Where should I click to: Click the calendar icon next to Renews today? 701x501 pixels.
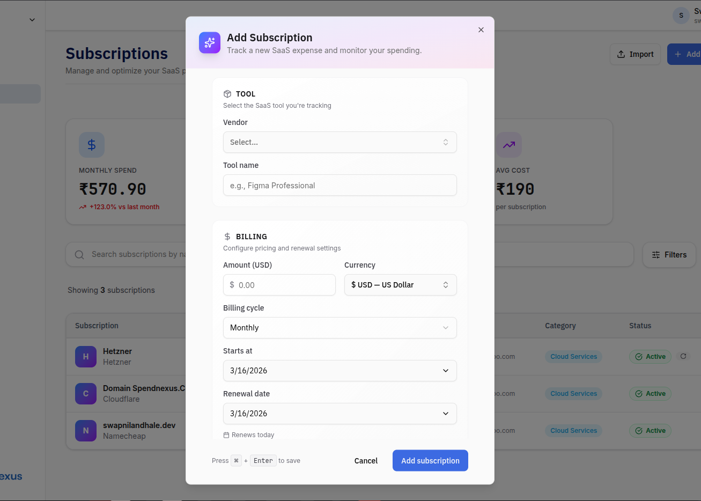click(x=226, y=434)
